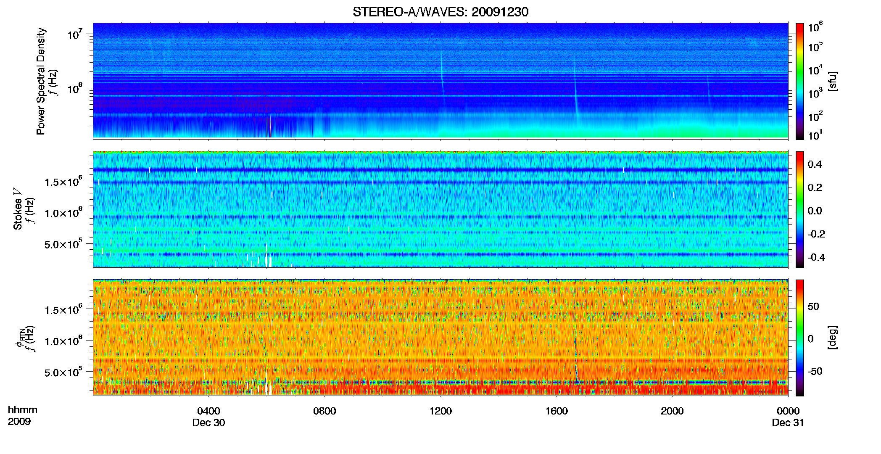Click the power spectral density colorbar
The width and height of the screenshot is (881, 454).
pyautogui.click(x=800, y=81)
